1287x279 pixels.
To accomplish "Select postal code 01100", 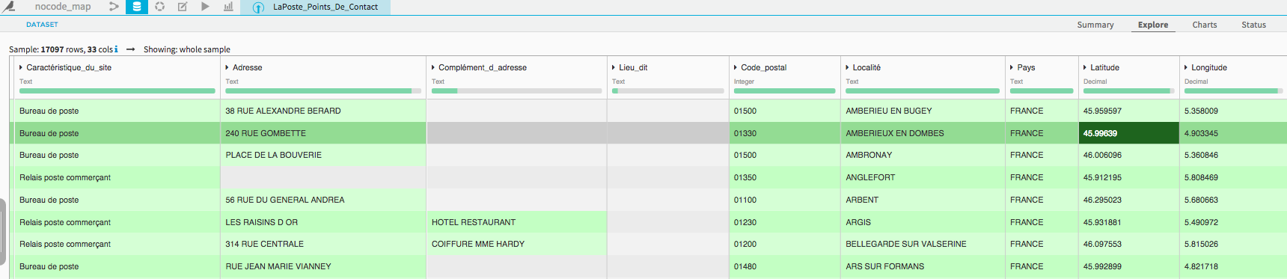I will 785,200.
